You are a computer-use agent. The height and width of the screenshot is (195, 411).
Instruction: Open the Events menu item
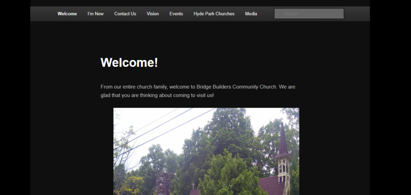tap(176, 14)
